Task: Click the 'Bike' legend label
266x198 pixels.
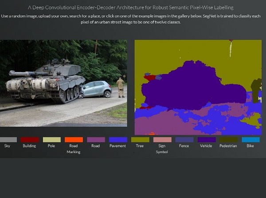Action: pyautogui.click(x=250, y=146)
